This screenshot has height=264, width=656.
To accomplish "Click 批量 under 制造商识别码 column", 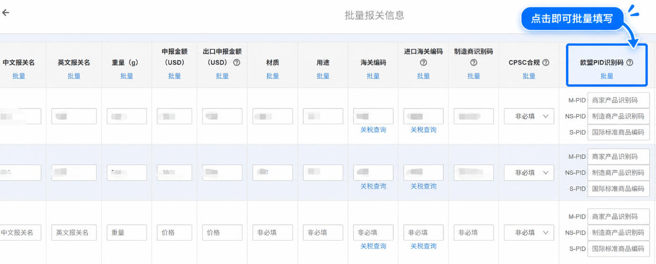I will (x=474, y=76).
